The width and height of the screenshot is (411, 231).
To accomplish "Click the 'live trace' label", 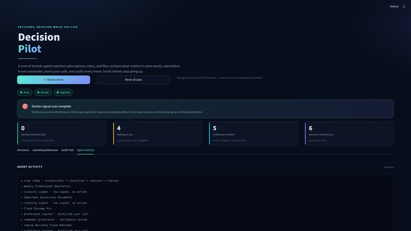I will pos(389,167).
